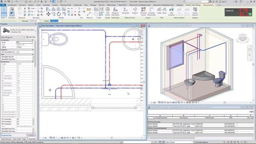Click the Properties help link
The width and height of the screenshot is (256, 144).
coord(6,135)
